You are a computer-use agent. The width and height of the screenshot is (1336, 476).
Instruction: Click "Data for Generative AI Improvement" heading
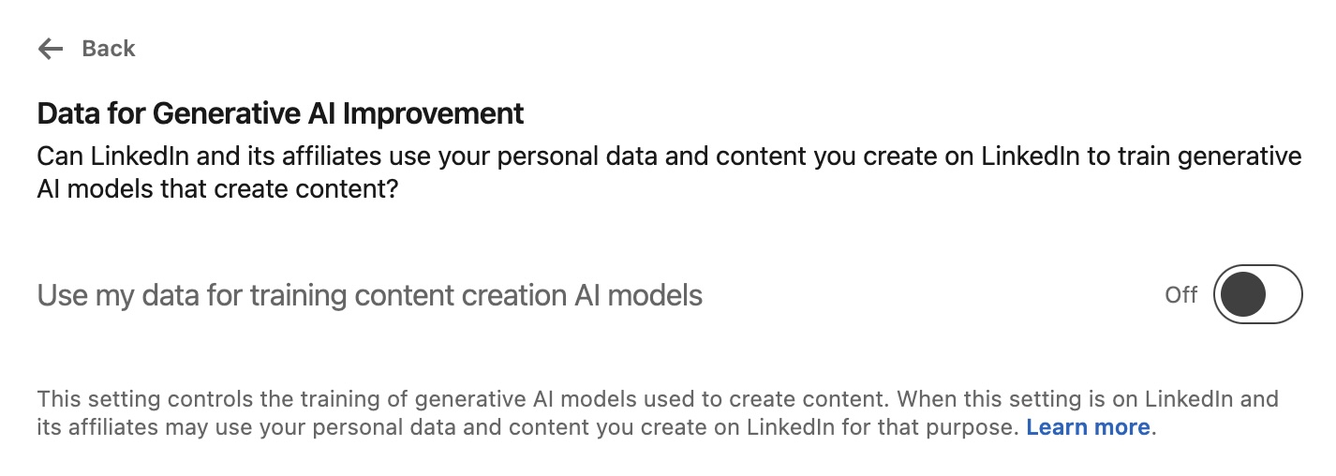[280, 113]
